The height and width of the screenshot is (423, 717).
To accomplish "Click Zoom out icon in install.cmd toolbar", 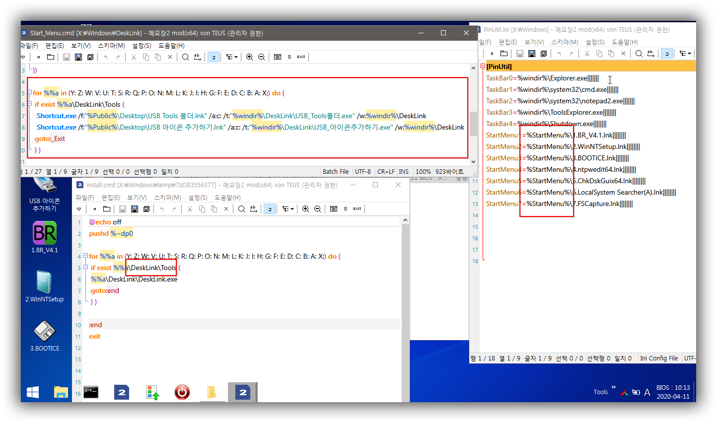I will (318, 209).
